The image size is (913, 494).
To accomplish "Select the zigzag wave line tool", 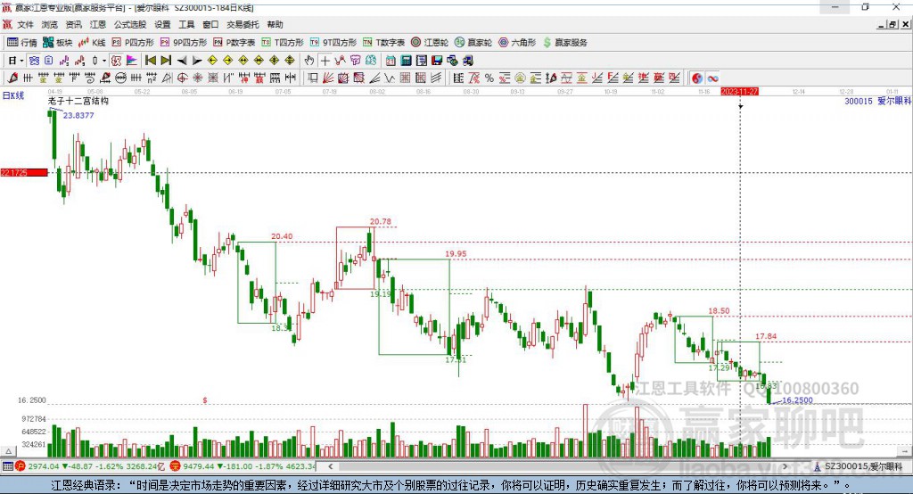I will [390, 78].
